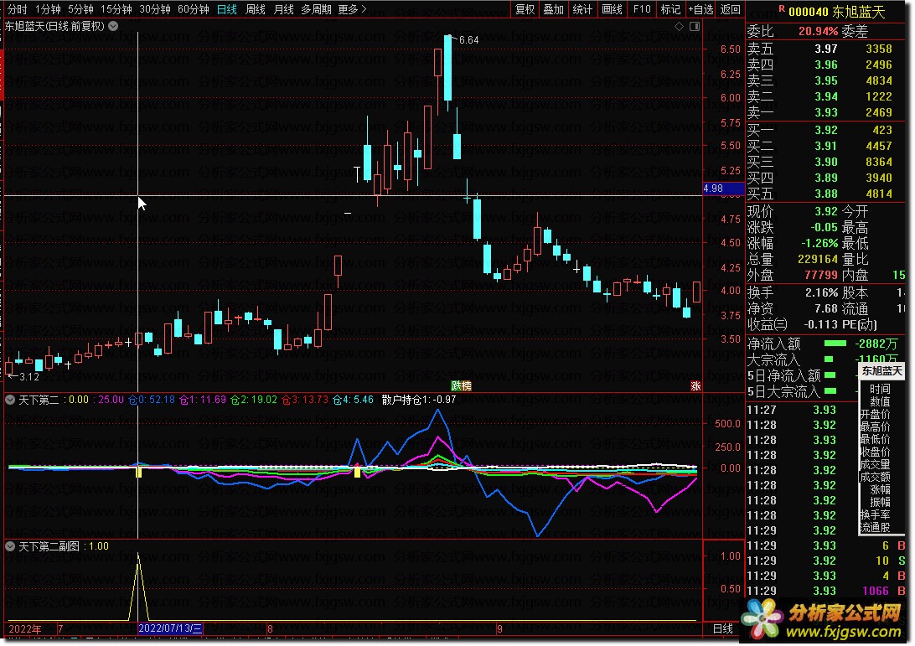Expand the 天下第二副图 indicator dropdown
This screenshot has height=646, width=915.
point(11,546)
